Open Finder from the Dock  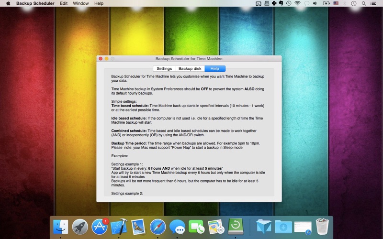(x=60, y=227)
